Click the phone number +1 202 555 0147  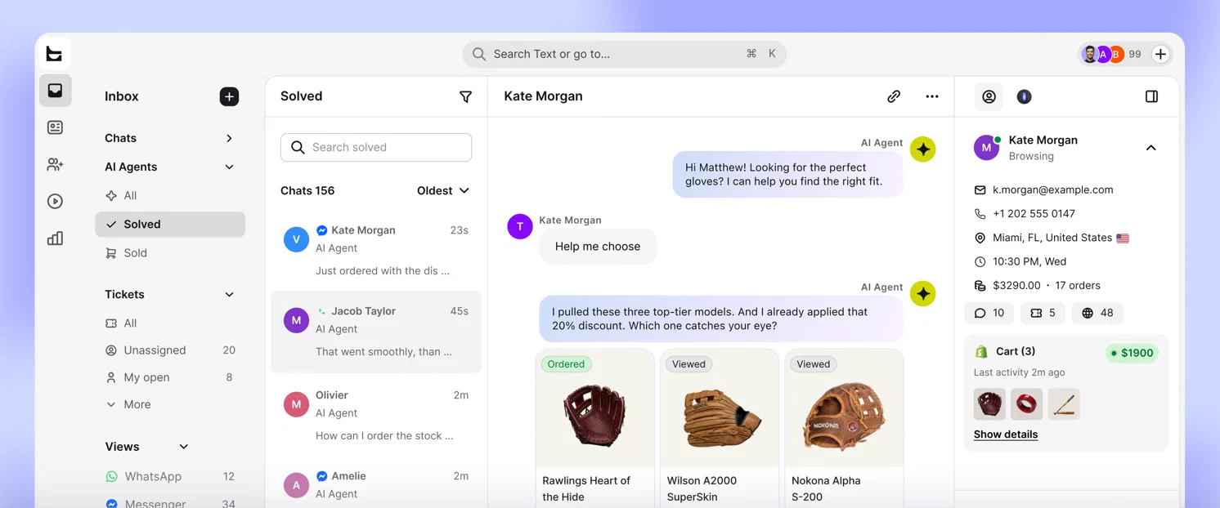[1034, 213]
